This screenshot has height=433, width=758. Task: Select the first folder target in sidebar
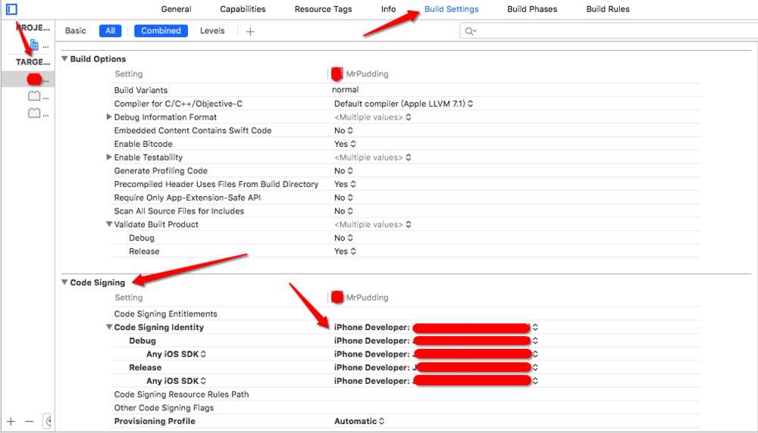34,96
